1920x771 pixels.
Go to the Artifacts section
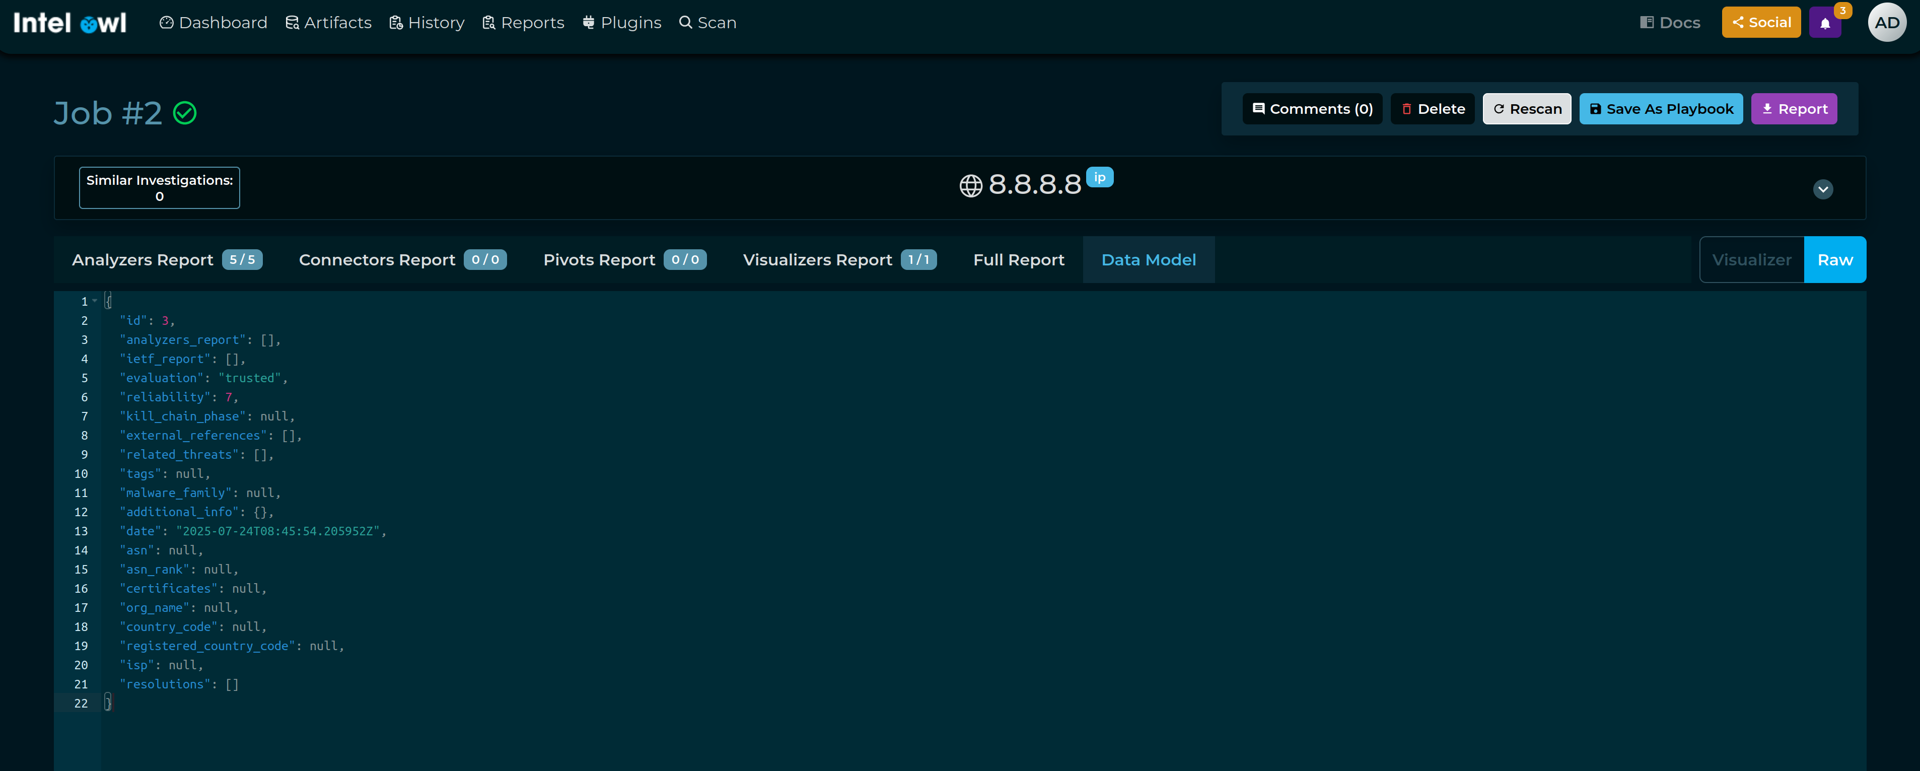329,23
